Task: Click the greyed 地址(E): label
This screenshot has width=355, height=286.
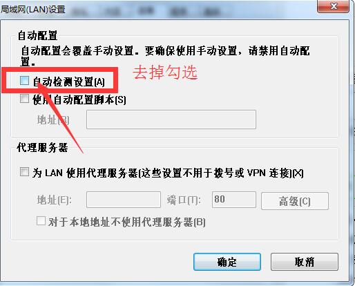Action: pos(55,200)
